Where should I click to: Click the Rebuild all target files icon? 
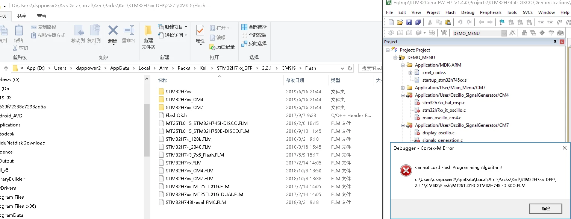(409, 33)
